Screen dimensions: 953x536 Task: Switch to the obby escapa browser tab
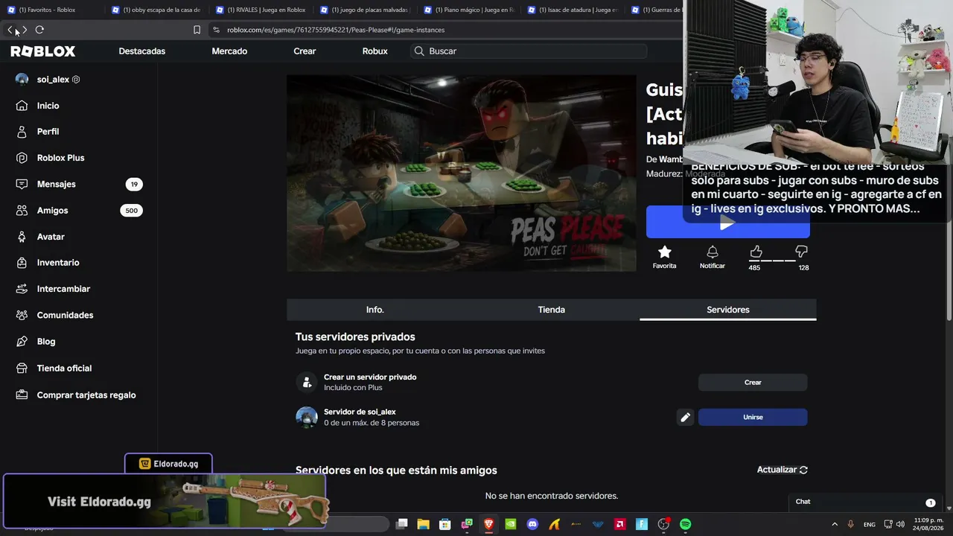[x=156, y=10]
